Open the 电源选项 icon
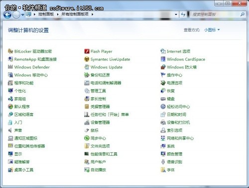 tap(163, 83)
